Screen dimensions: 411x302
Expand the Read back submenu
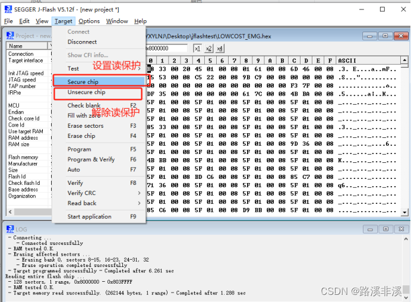point(99,203)
